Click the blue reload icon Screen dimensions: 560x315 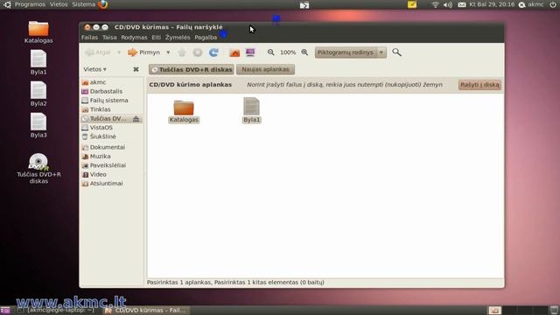click(x=213, y=52)
